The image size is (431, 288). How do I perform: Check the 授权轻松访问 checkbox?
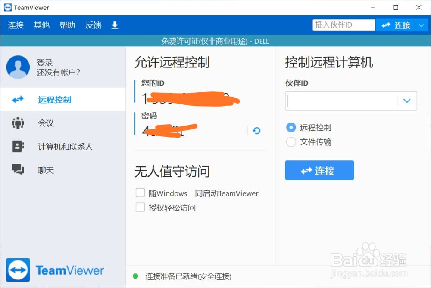tap(140, 207)
